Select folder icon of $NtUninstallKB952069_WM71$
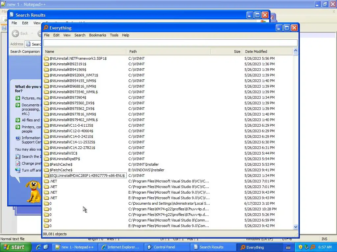337x252 pixels. [x=46, y=75]
